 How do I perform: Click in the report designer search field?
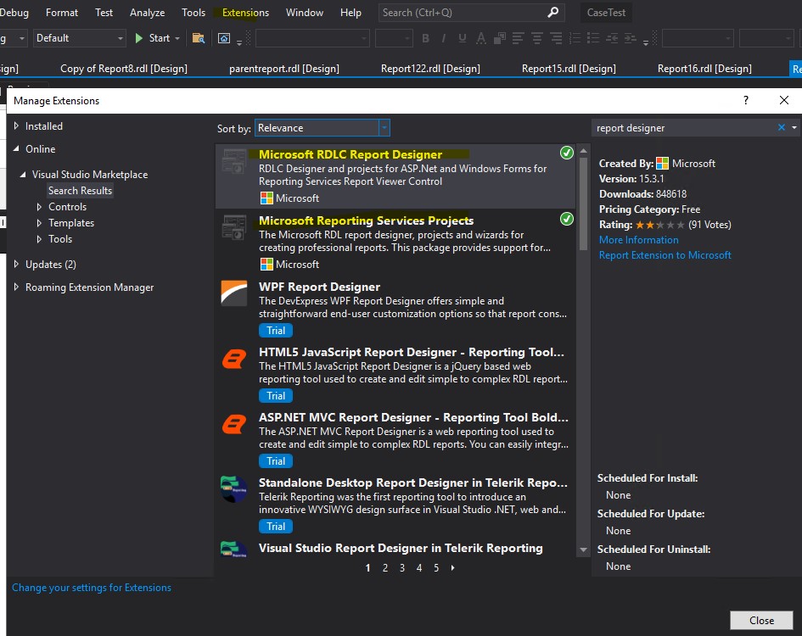click(x=683, y=128)
